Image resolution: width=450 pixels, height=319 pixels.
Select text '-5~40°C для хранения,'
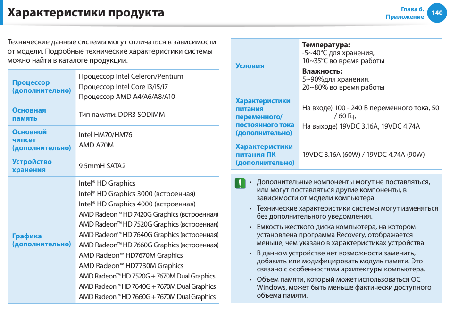[338, 53]
